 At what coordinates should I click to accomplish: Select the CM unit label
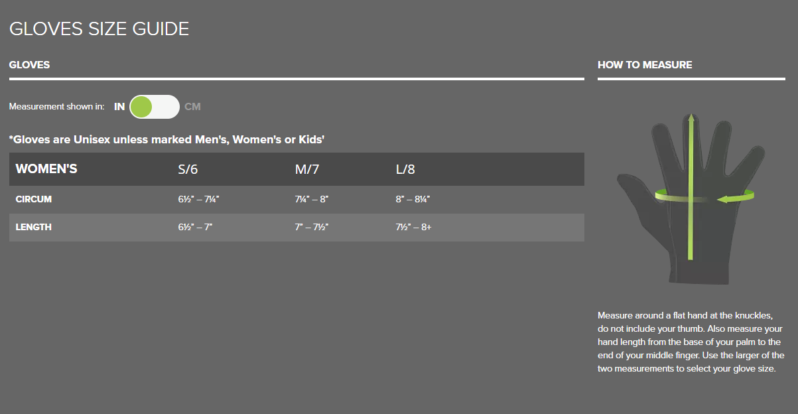pyautogui.click(x=192, y=107)
